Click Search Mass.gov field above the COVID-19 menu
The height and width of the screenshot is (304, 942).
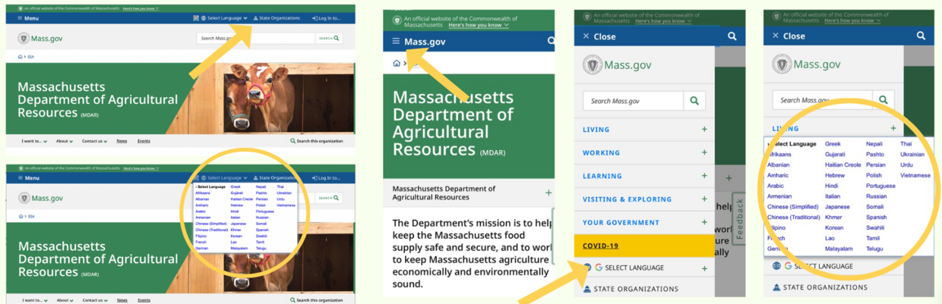(634, 101)
